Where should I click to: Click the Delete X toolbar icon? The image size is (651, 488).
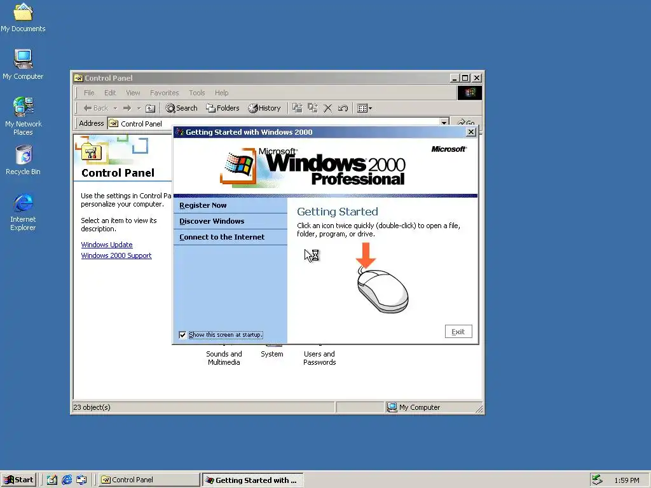[327, 108]
